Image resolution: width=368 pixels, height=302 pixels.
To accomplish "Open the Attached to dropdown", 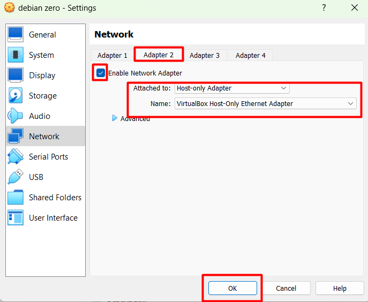I will 232,88.
